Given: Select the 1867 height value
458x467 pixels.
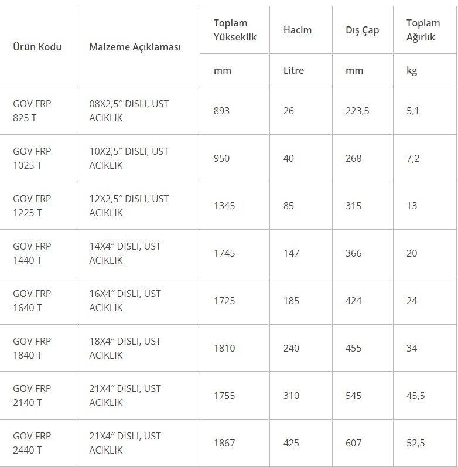Looking at the screenshot, I should pos(224,443).
